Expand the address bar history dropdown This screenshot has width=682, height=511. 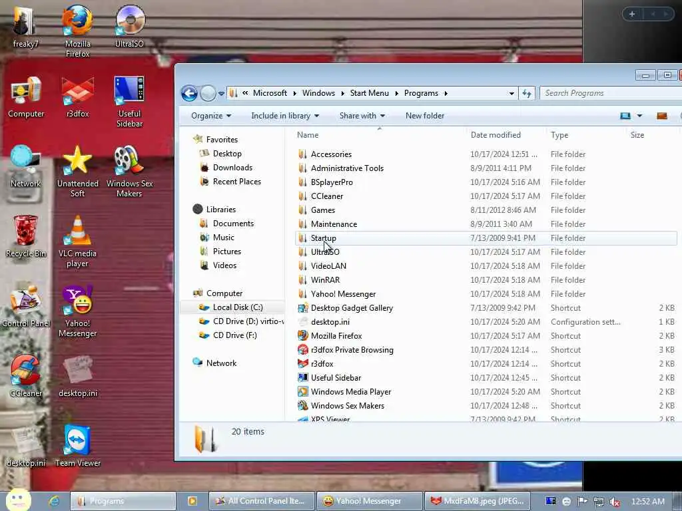[511, 93]
